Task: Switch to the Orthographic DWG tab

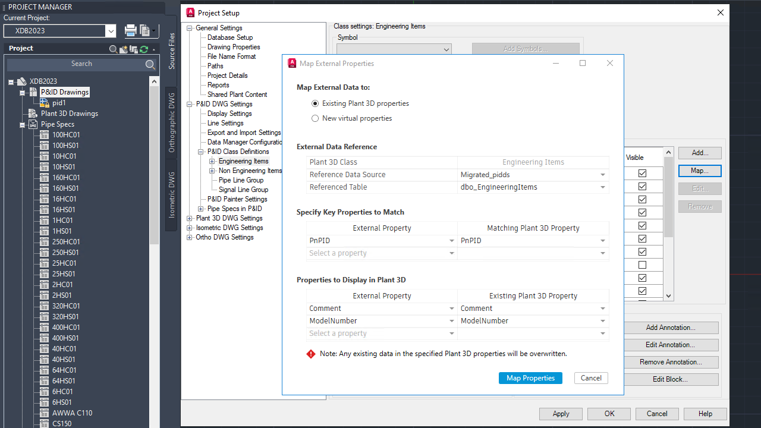Action: [172, 122]
